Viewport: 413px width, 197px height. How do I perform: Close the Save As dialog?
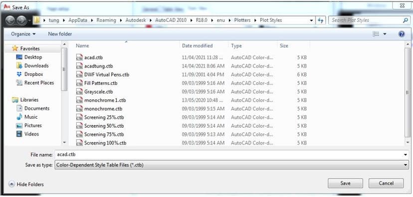click(x=402, y=5)
